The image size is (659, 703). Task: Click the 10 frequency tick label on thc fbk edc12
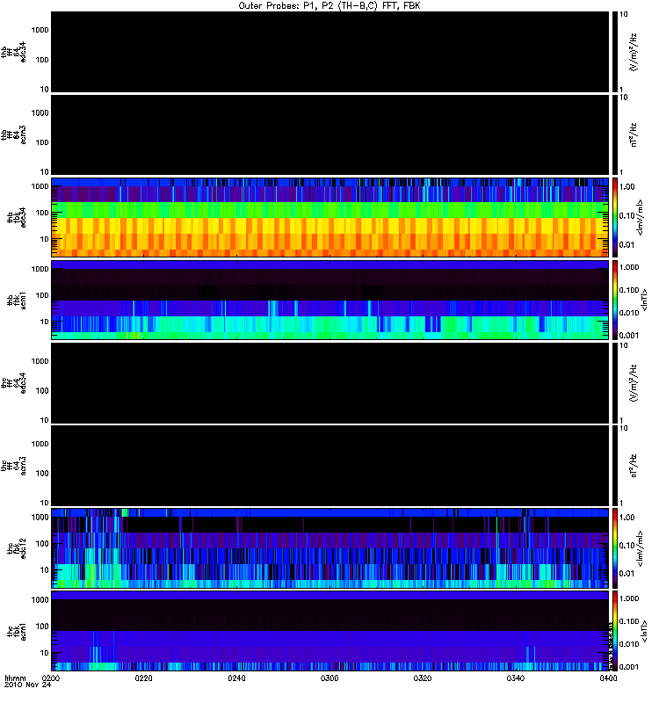pos(45,570)
